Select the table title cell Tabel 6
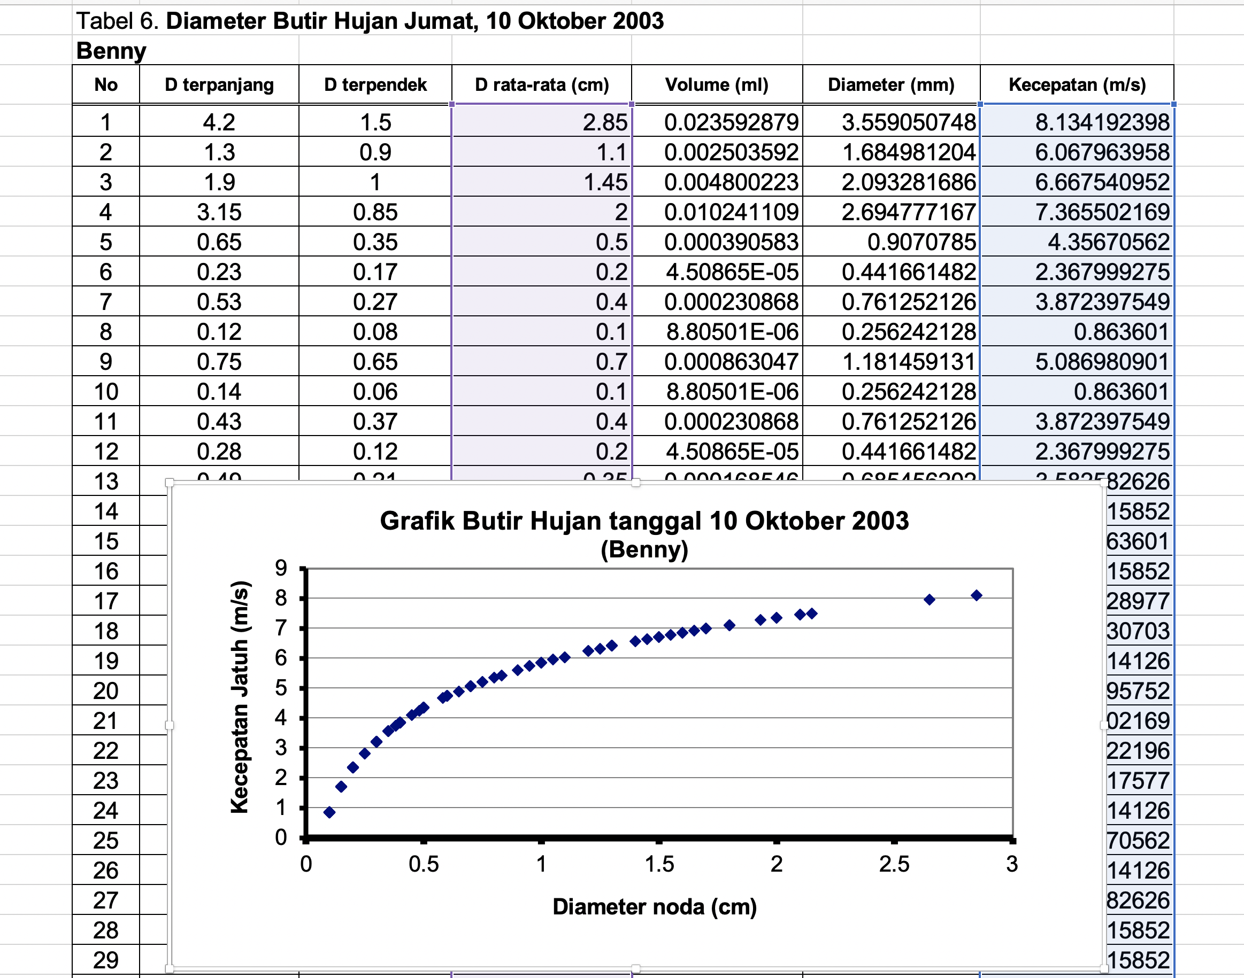This screenshot has height=978, width=1244. (x=370, y=21)
